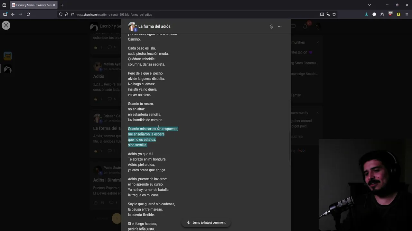
Task: Click the URL address bar
Action: tap(193, 14)
